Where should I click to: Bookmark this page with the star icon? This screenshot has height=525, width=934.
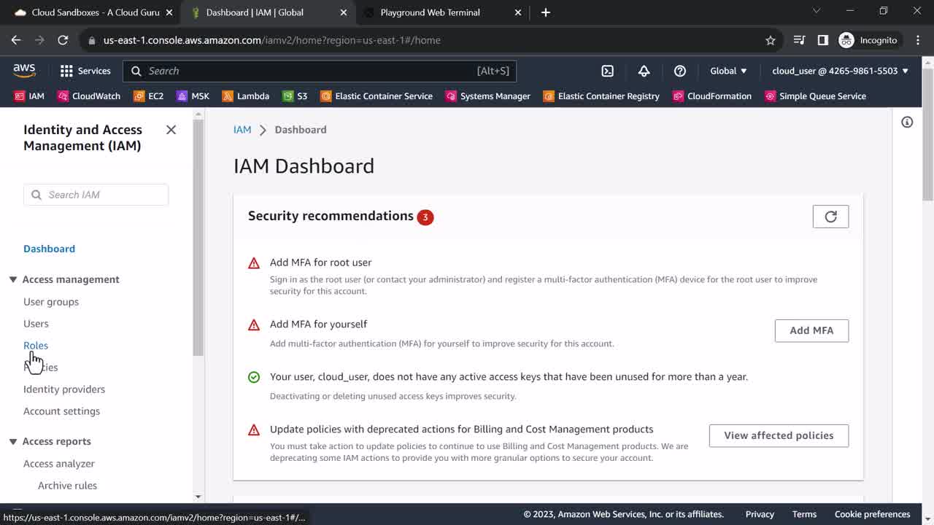[x=771, y=40]
